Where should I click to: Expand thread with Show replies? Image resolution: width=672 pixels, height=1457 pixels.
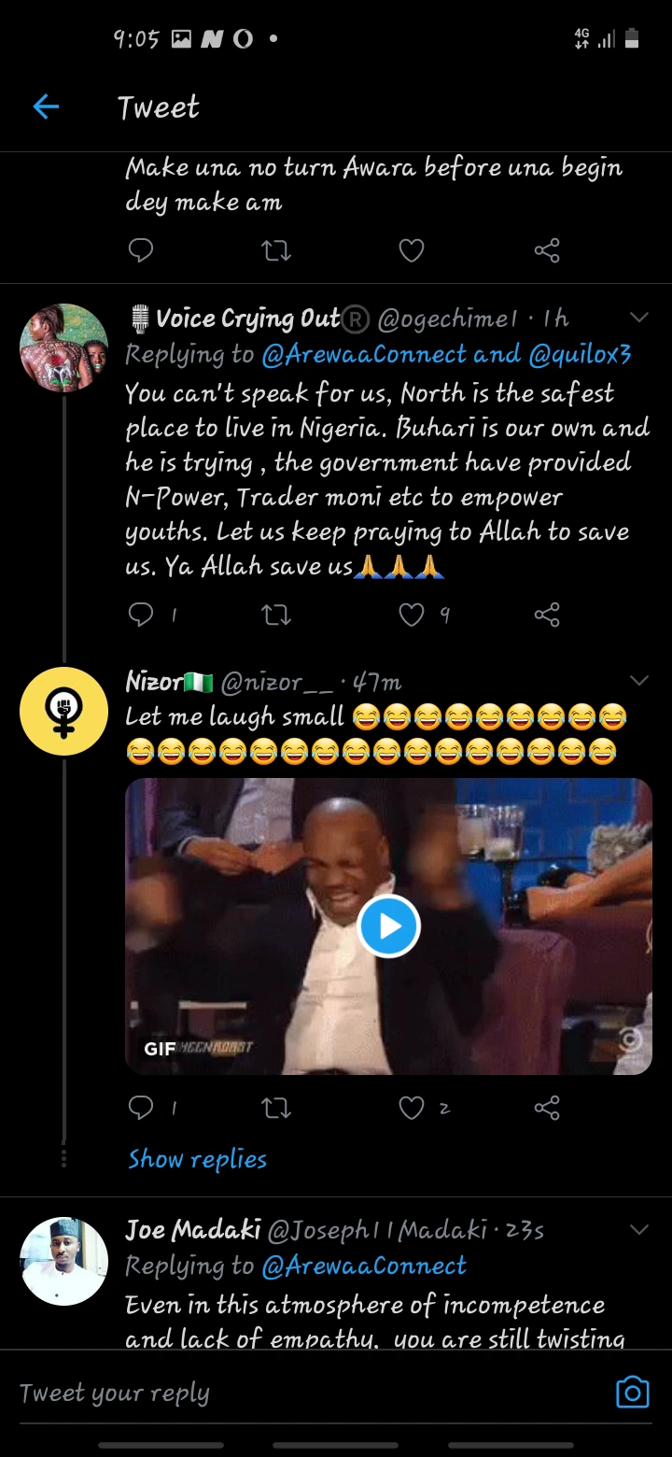198,1159
